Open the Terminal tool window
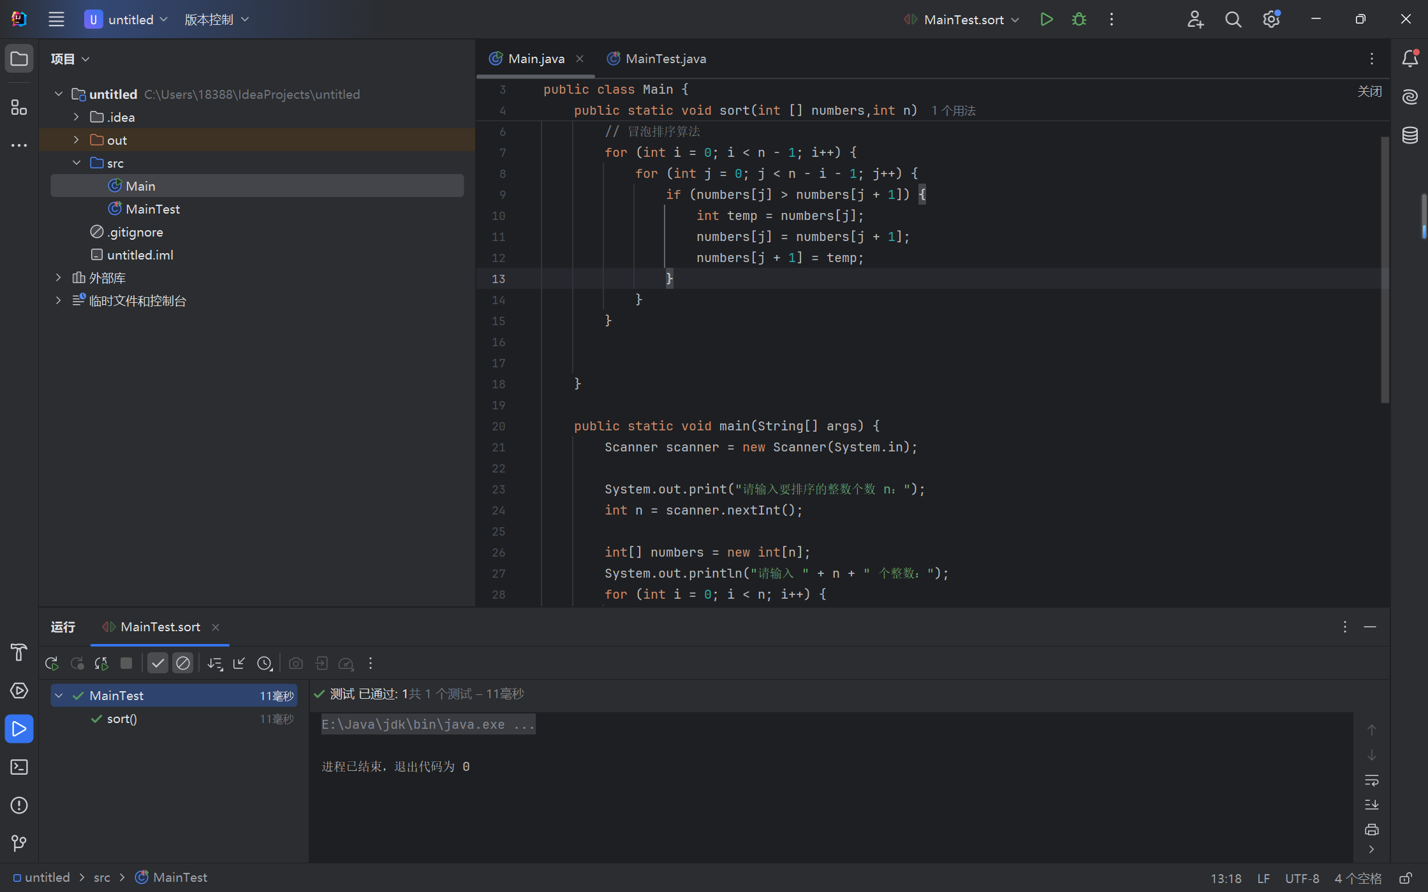Viewport: 1428px width, 892px height. point(19,767)
